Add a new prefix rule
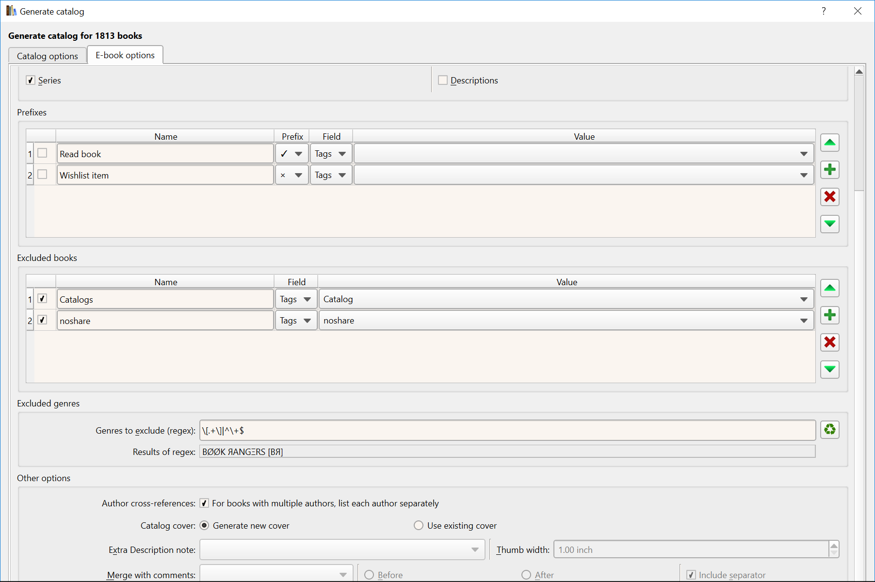Screen dimensions: 875x582 (830, 170)
